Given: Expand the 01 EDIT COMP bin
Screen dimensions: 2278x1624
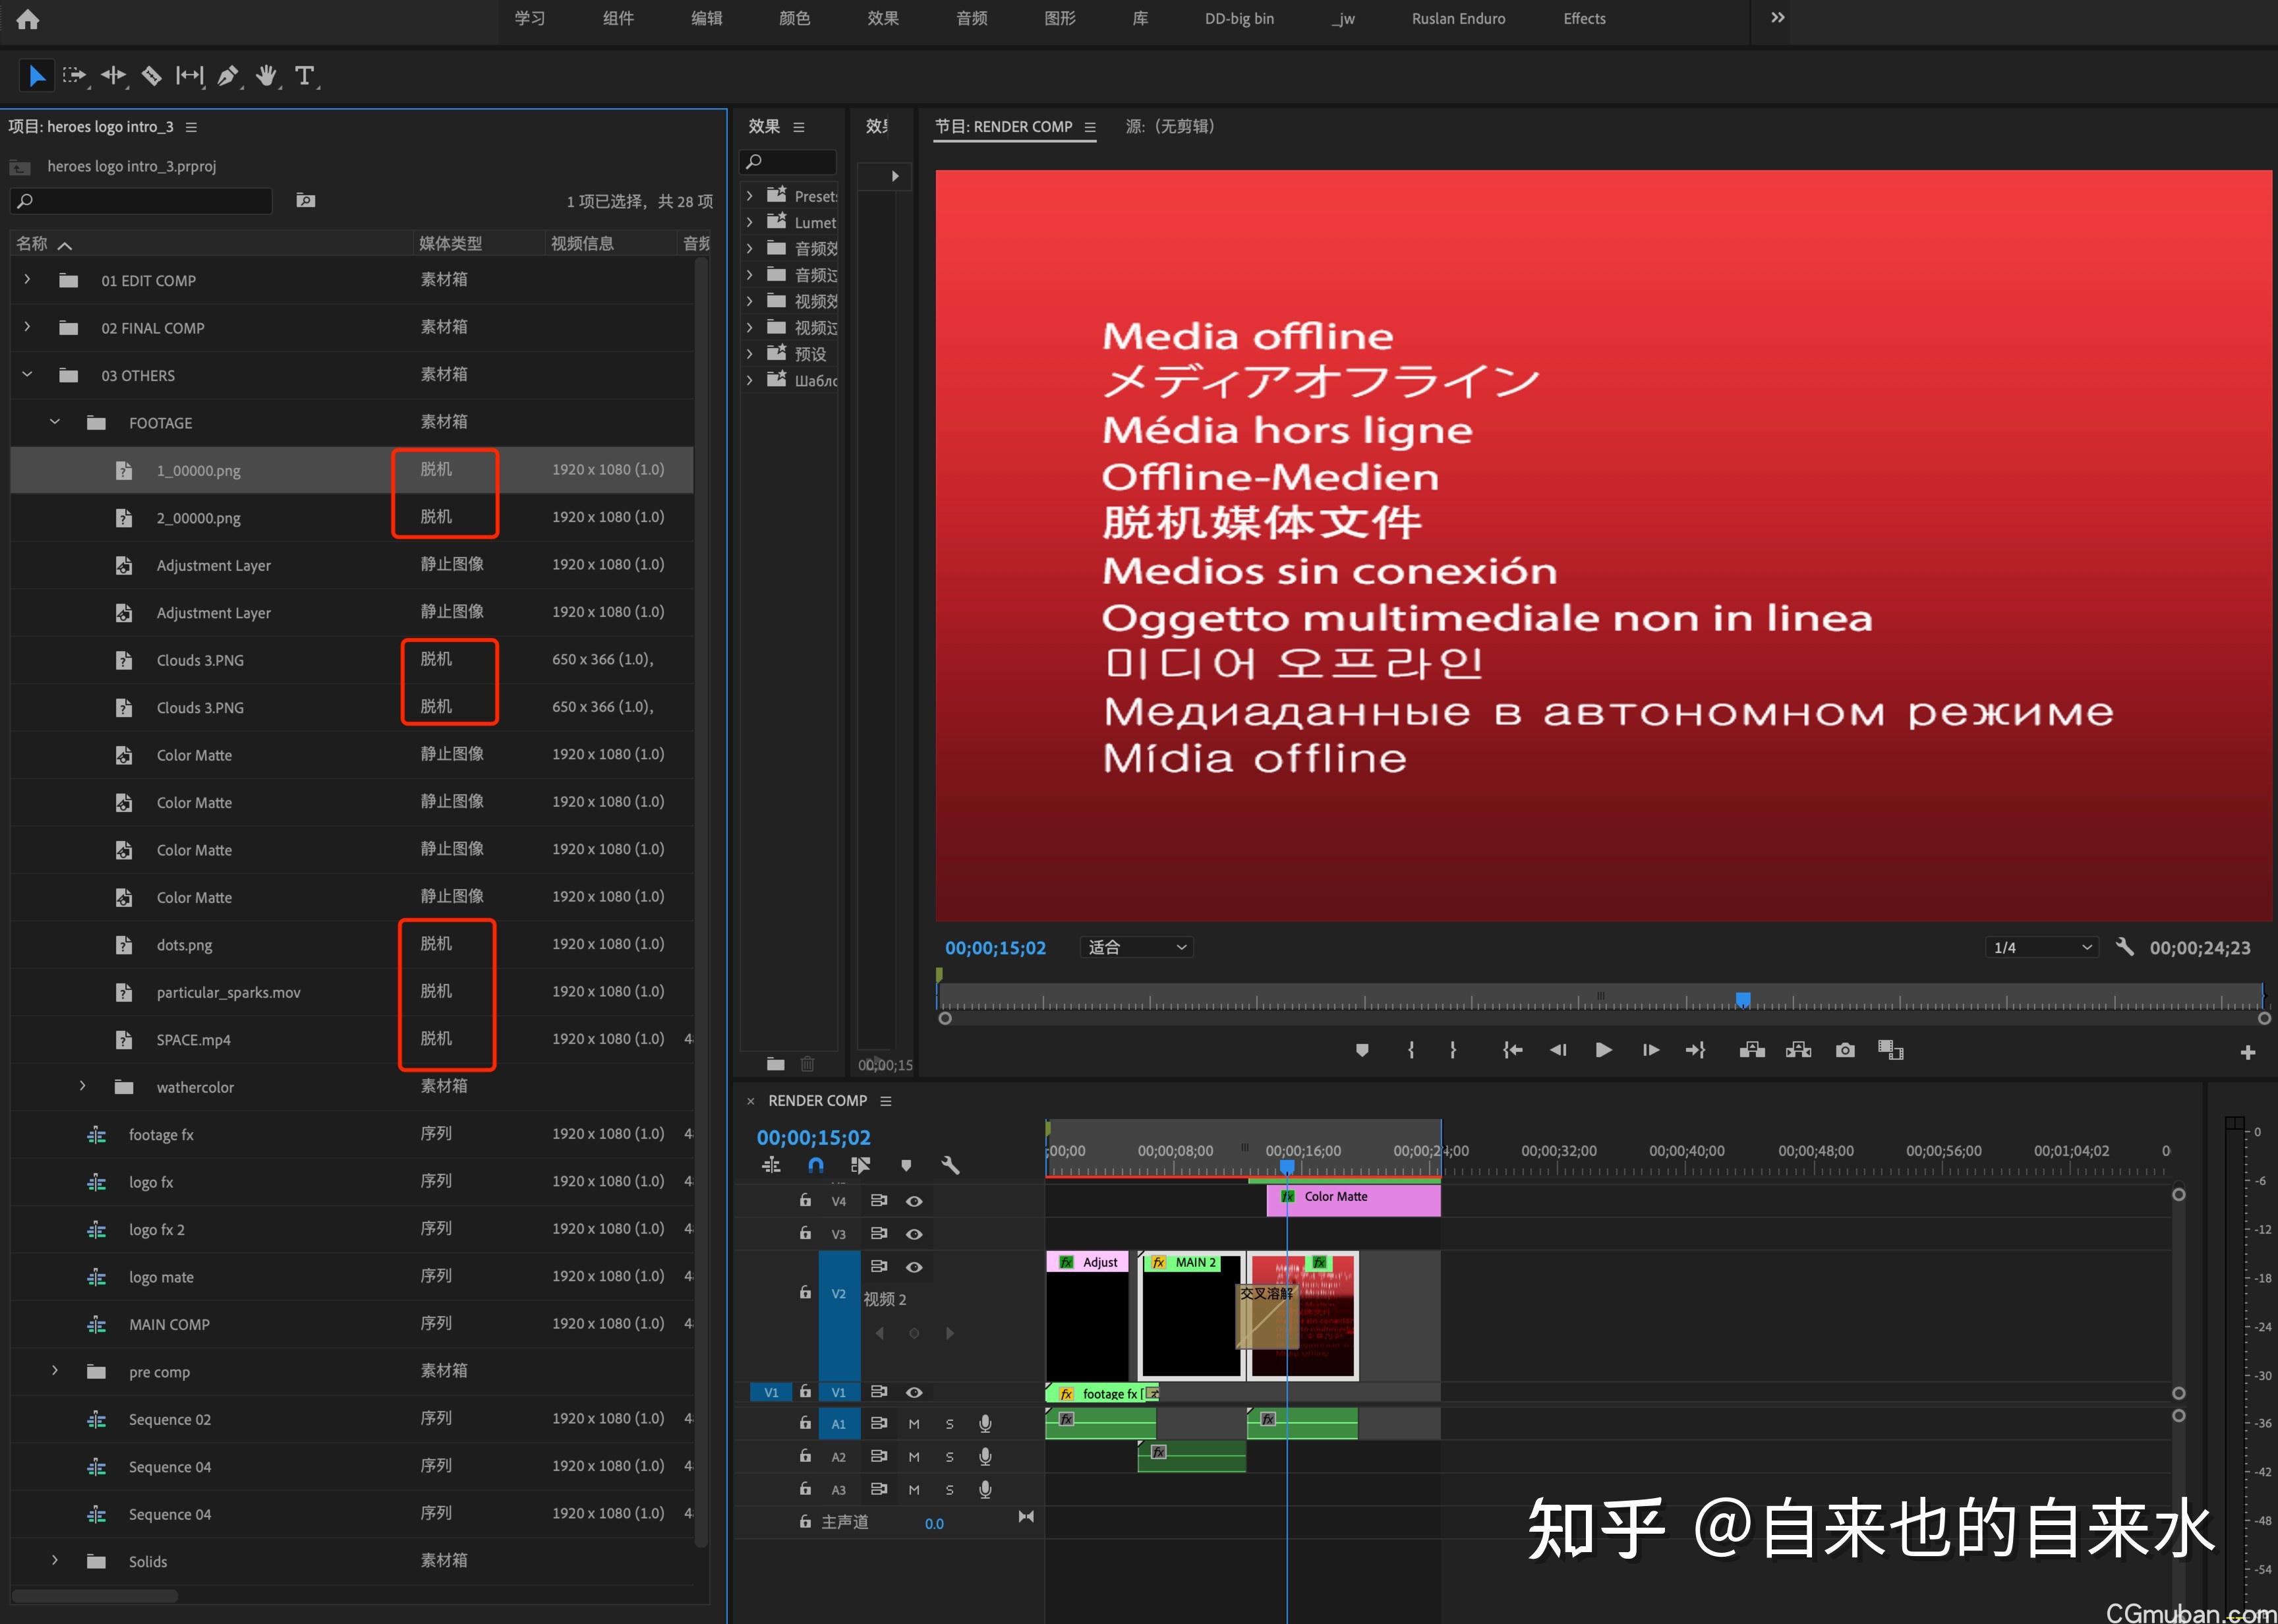Looking at the screenshot, I should click(x=27, y=280).
